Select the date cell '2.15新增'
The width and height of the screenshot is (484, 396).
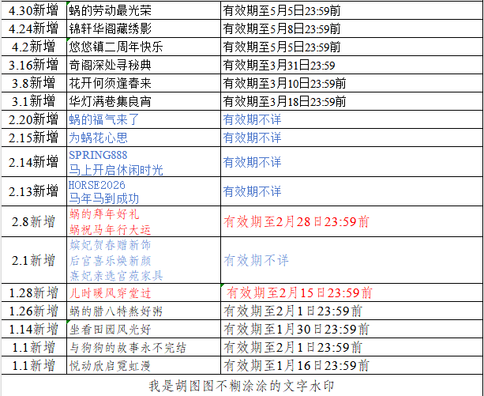[34, 138]
